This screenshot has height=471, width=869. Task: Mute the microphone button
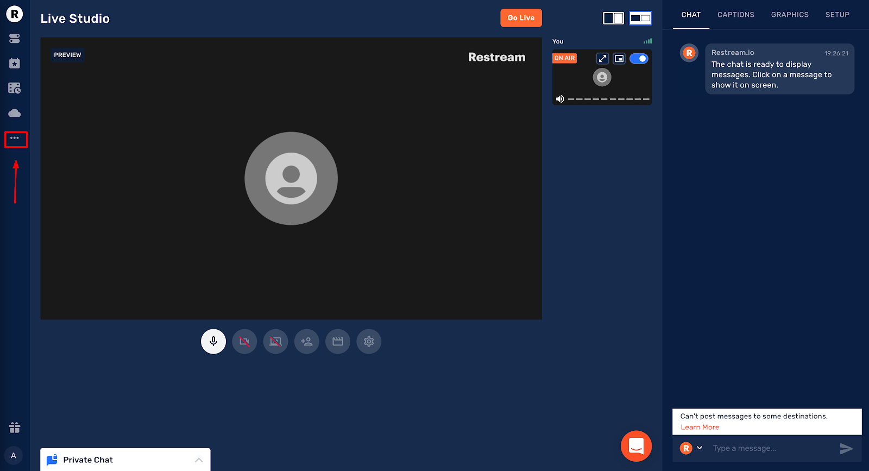[213, 342]
